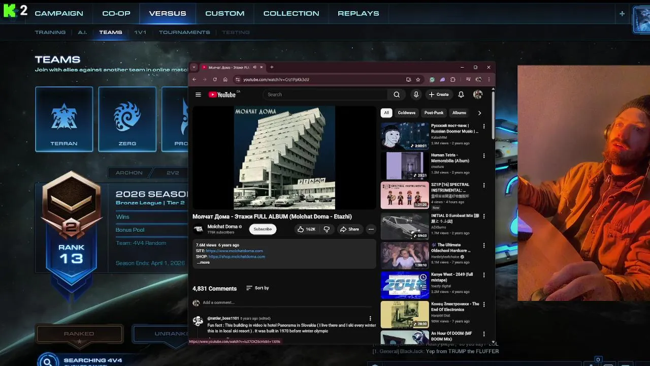Start voice search with the microphone icon
Image resolution: width=650 pixels, height=366 pixels.
point(416,95)
